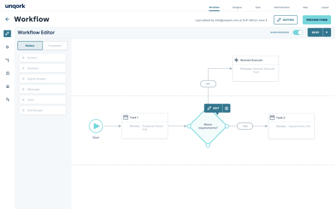Select the Meets requirements decision diamond

[208, 126]
